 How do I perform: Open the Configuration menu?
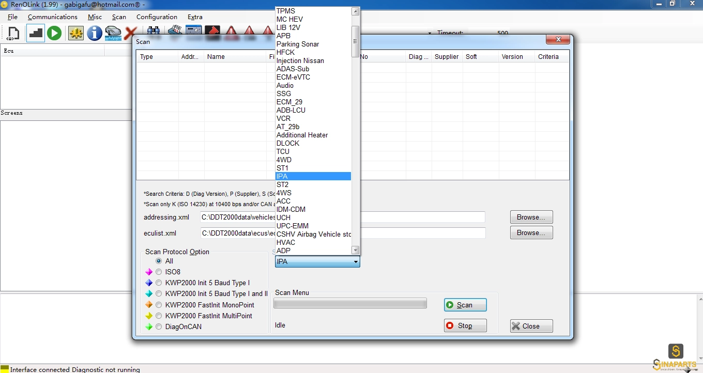point(157,17)
